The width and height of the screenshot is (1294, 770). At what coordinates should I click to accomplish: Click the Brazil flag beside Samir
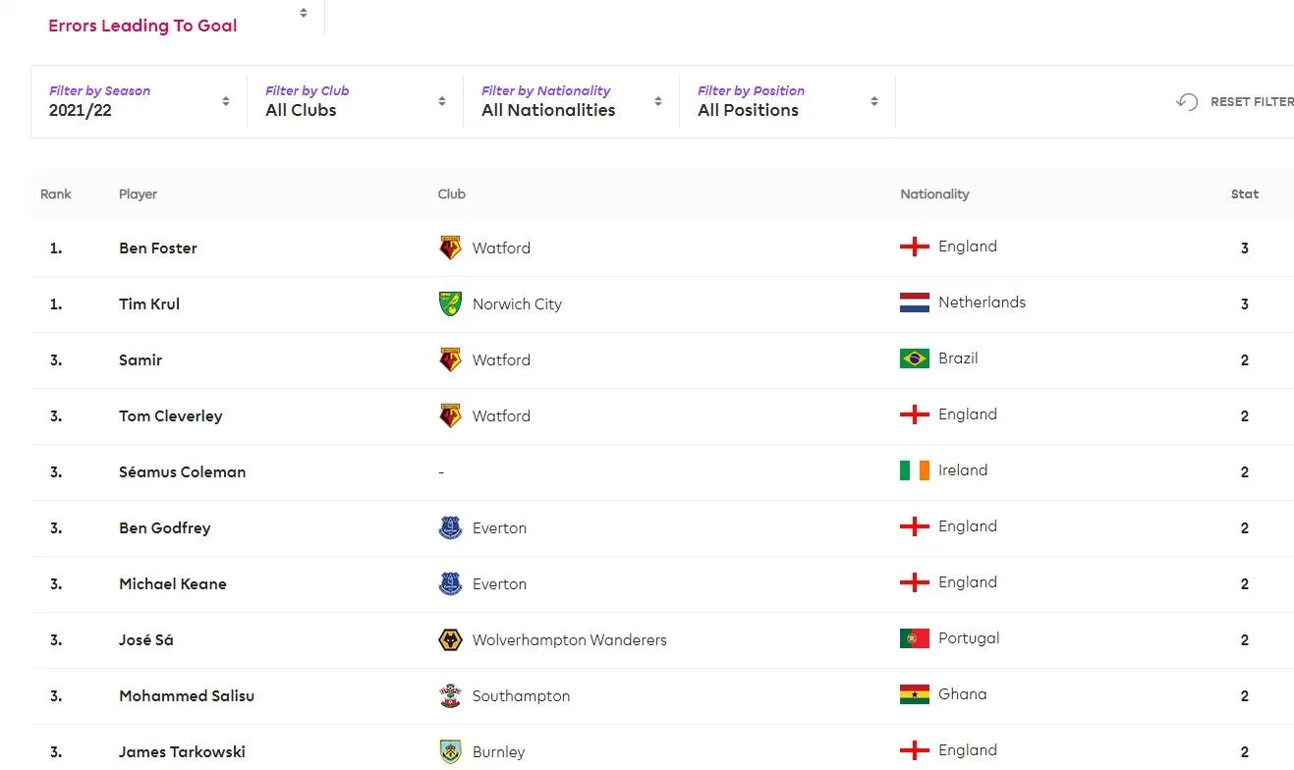click(914, 358)
